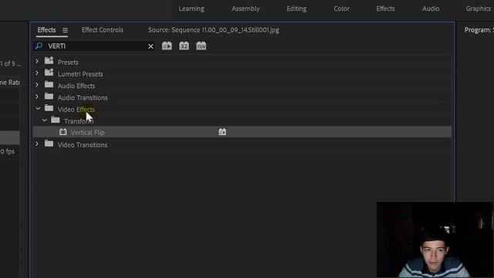Select the Video Transitions label
This screenshot has height=278, width=494.
click(x=83, y=145)
